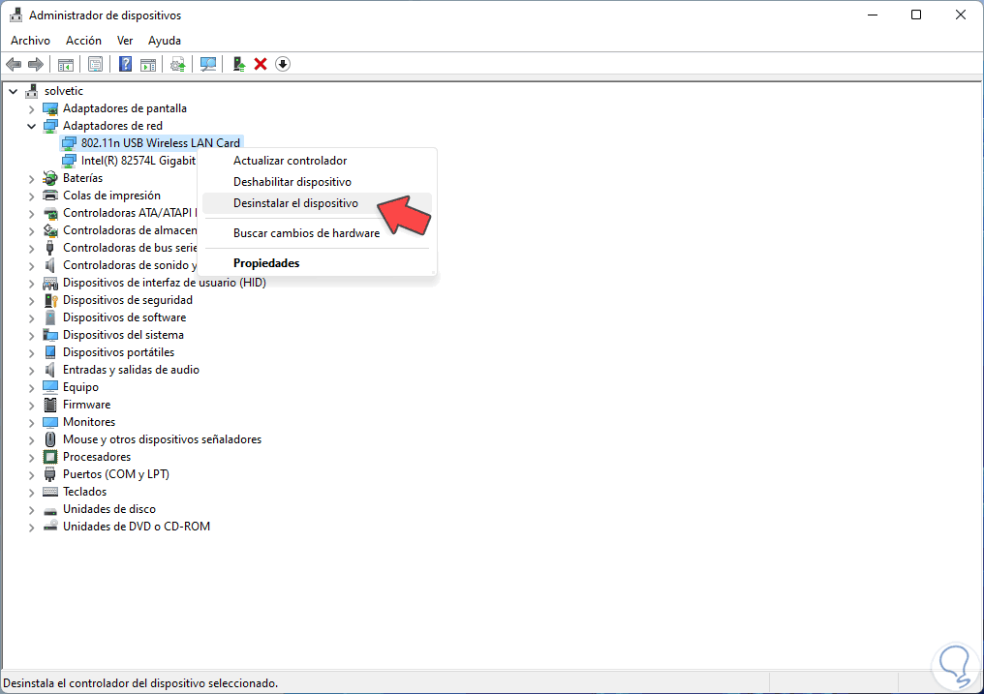The height and width of the screenshot is (694, 984).
Task: Select the "Monitores" label in the tree
Action: click(x=89, y=422)
